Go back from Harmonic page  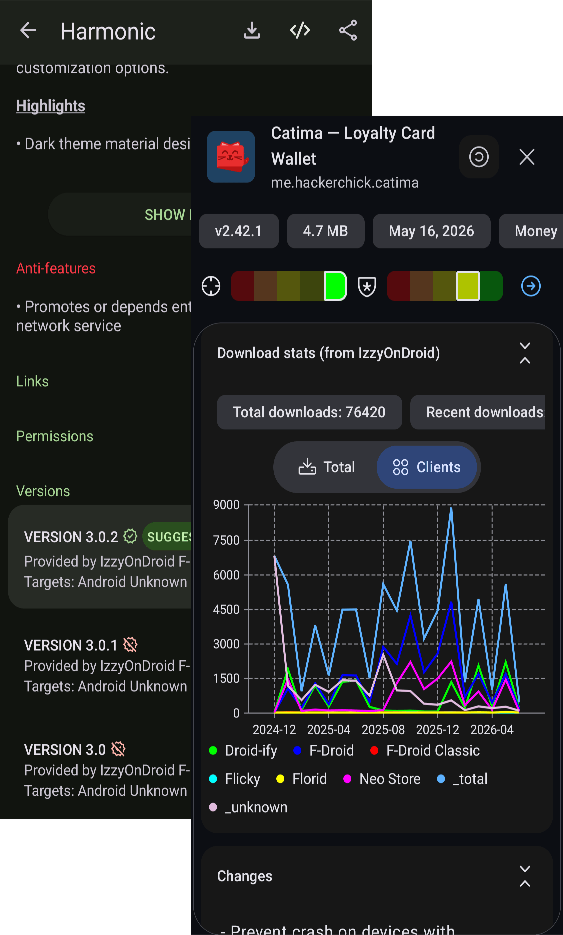click(x=28, y=30)
